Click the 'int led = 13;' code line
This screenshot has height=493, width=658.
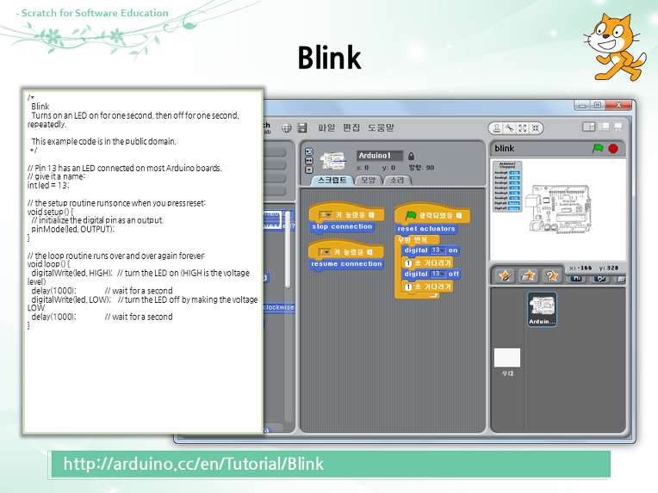(48, 185)
